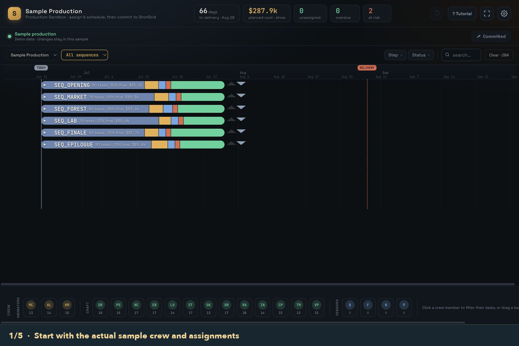Click the green segment of SEQ_OPENING bar
Screen dimensions: 519x346
pos(198,85)
